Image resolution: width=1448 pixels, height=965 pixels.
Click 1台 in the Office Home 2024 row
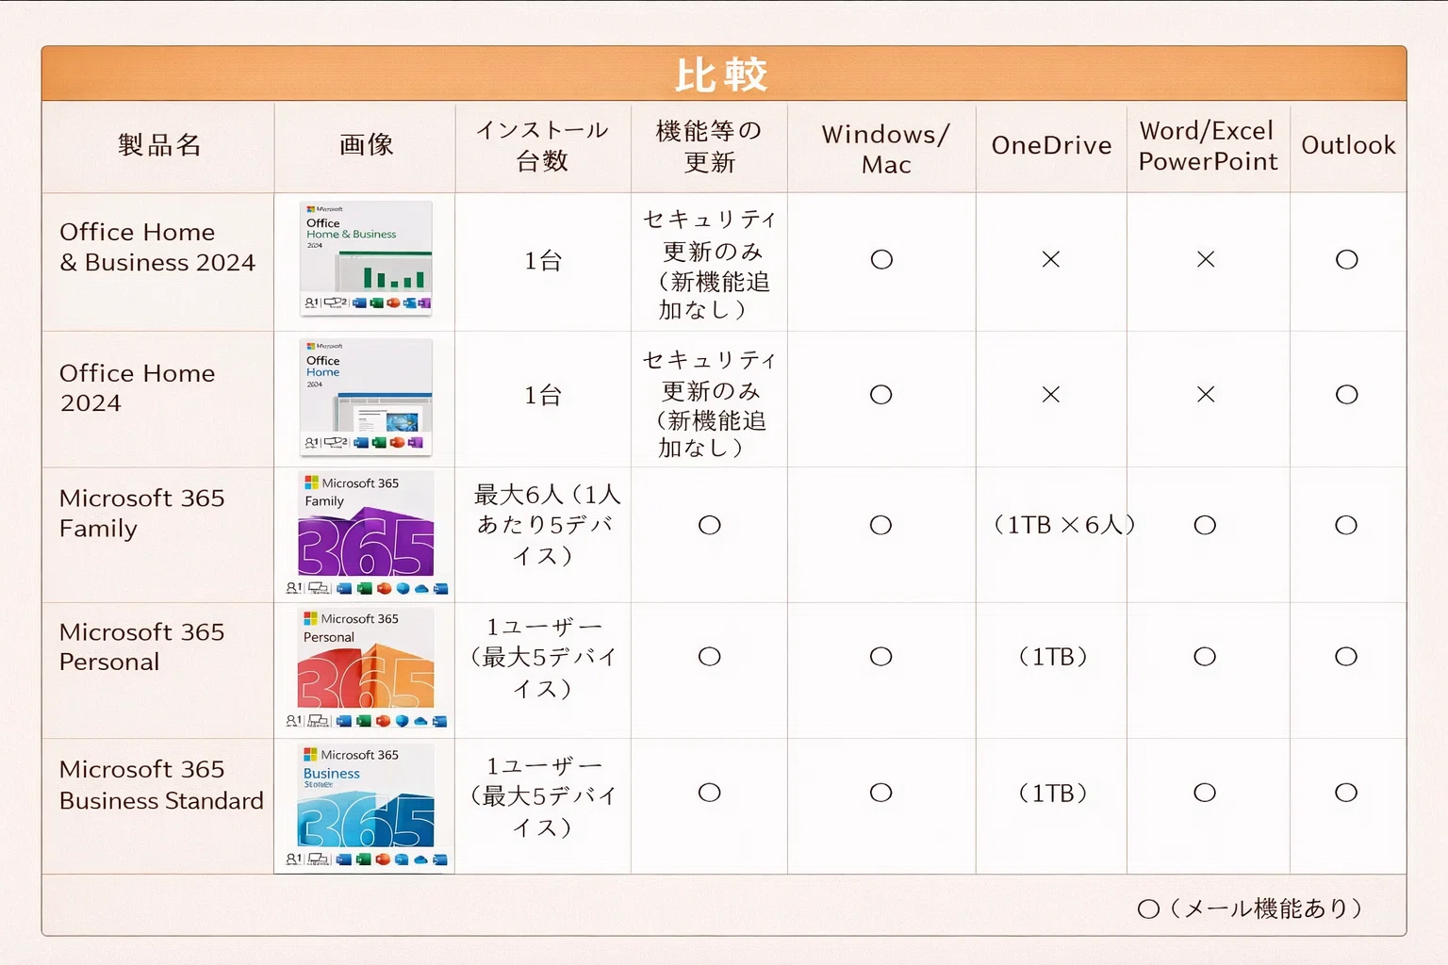point(543,396)
